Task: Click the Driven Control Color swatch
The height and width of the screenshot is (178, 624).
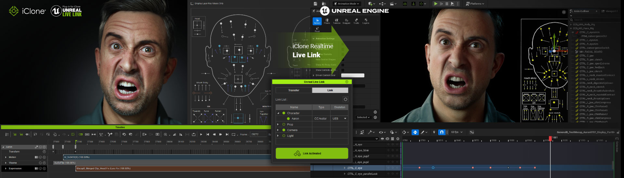Action: pos(353,75)
